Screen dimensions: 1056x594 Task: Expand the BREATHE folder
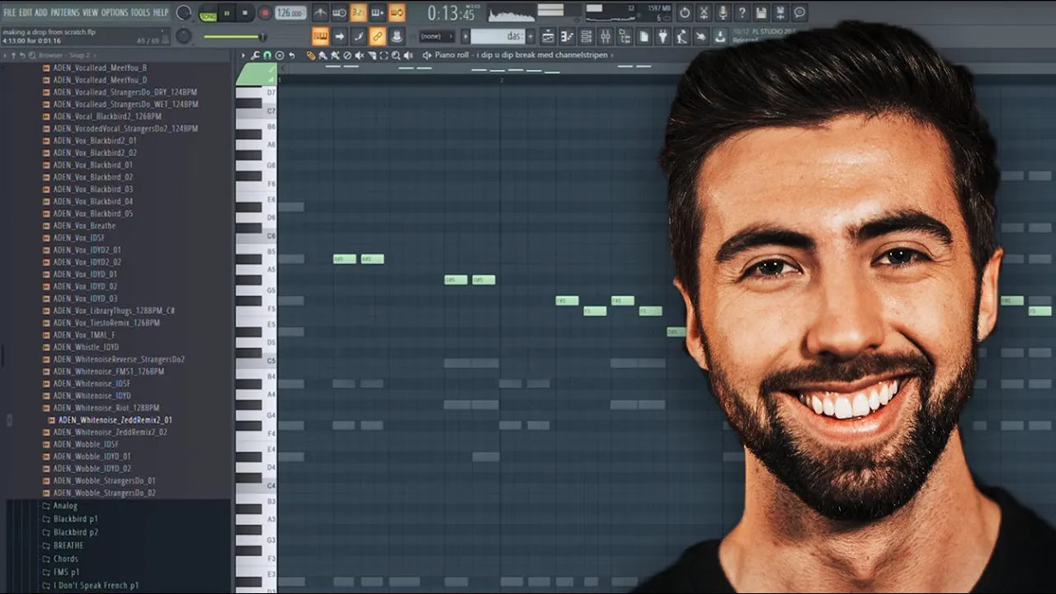(62, 545)
